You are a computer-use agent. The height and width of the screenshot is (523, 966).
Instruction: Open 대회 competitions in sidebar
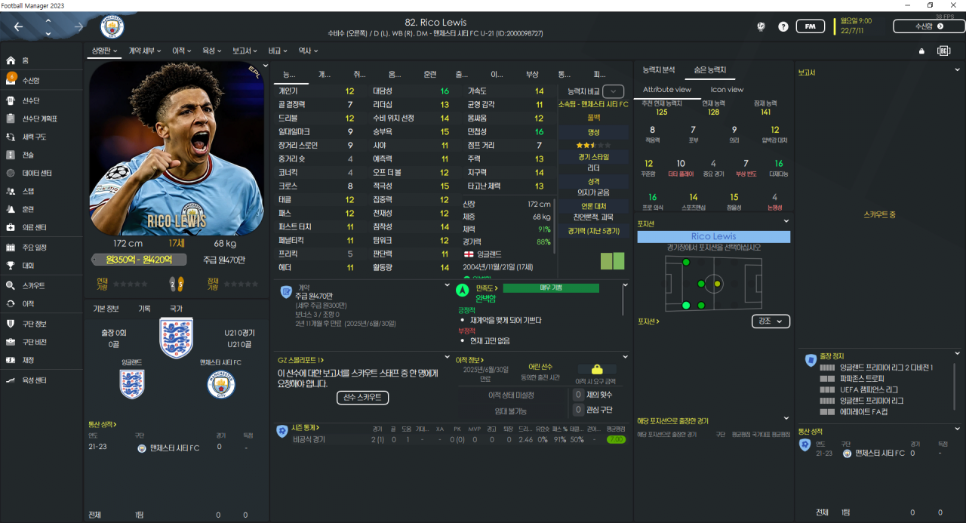click(42, 266)
